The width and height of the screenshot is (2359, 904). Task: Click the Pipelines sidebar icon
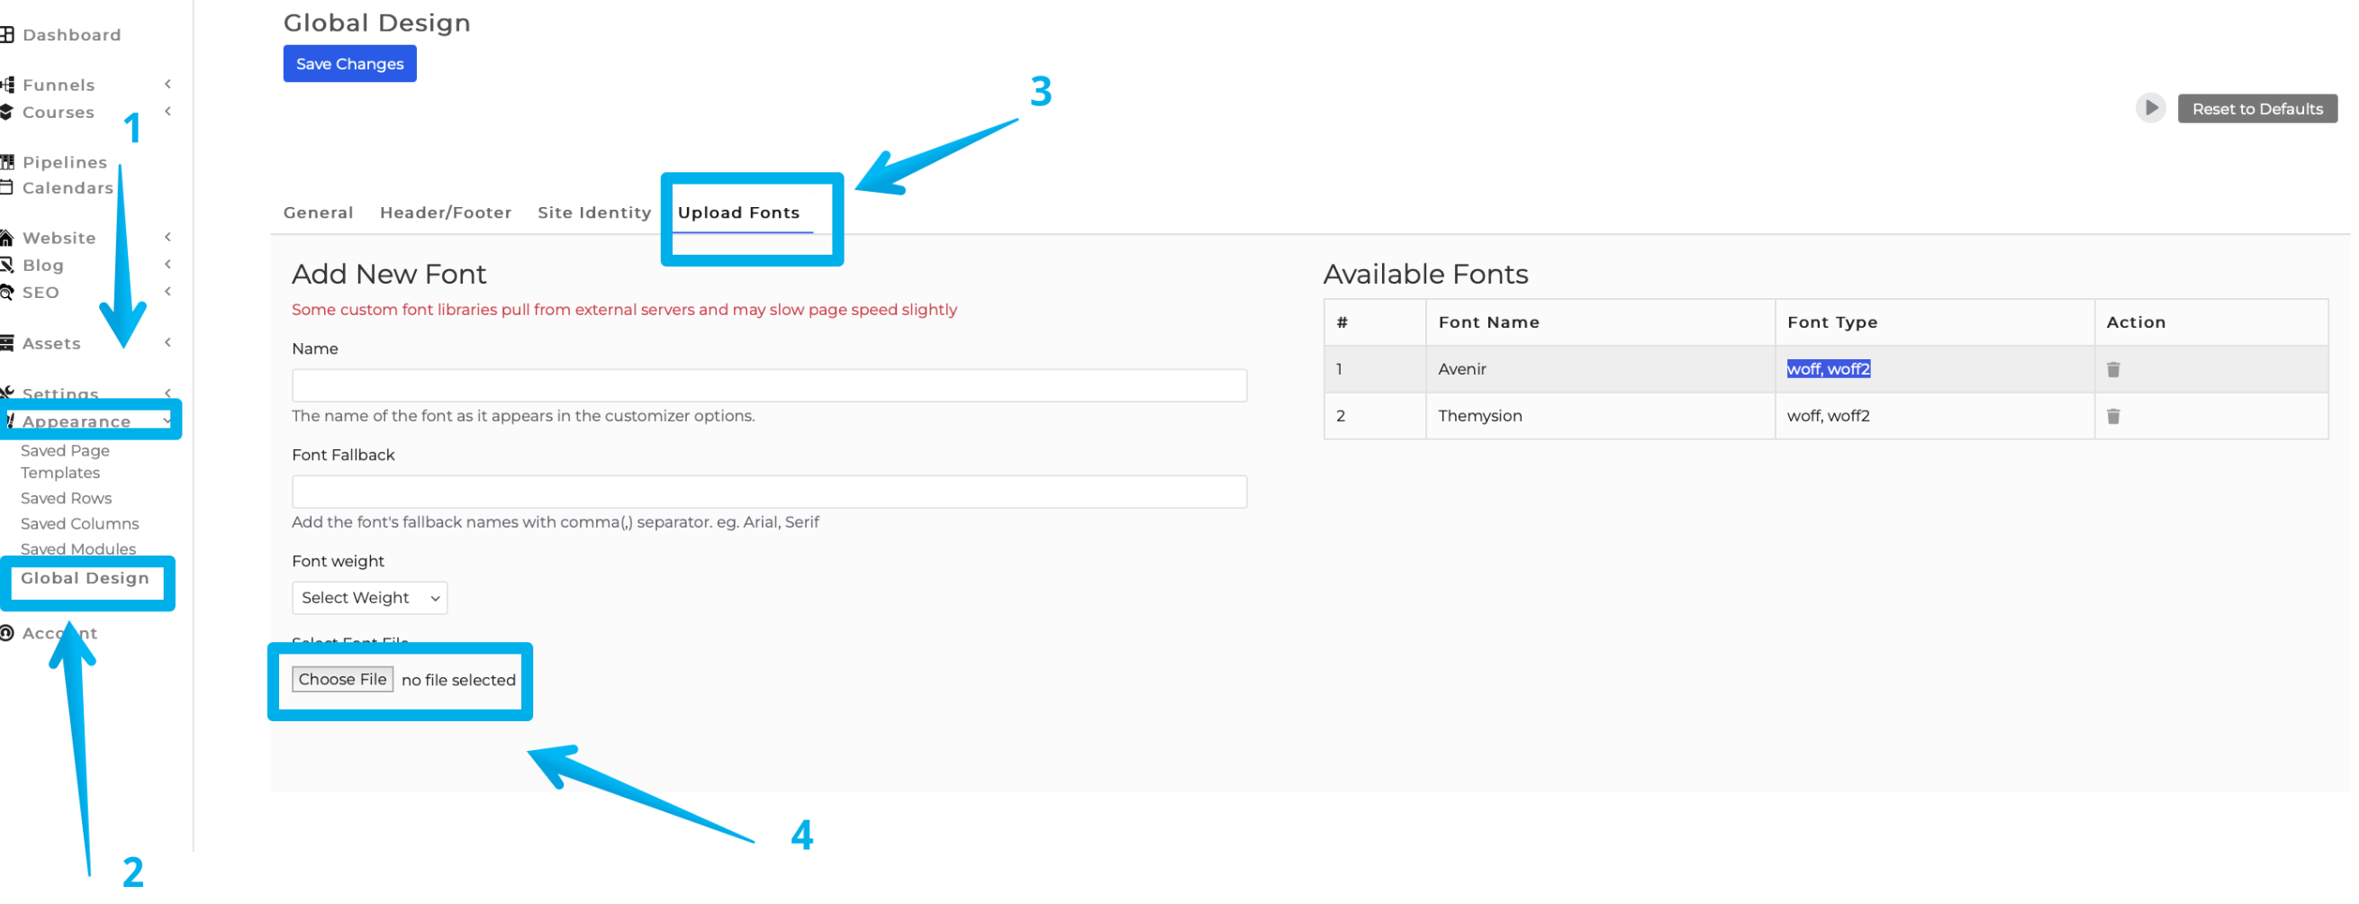tap(7, 162)
